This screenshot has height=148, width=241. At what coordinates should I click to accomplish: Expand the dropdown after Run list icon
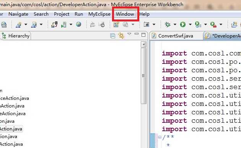point(205,24)
